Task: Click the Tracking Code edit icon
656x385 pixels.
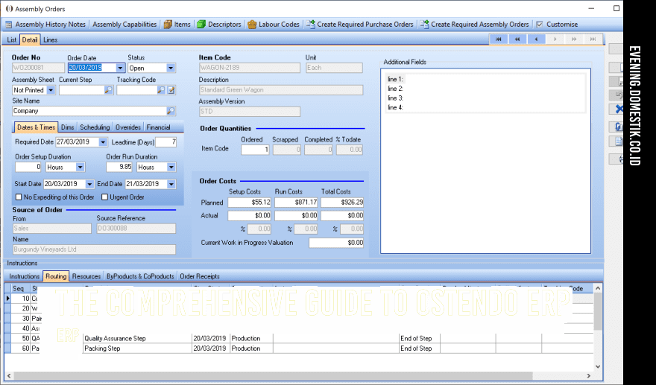Action: pos(171,90)
